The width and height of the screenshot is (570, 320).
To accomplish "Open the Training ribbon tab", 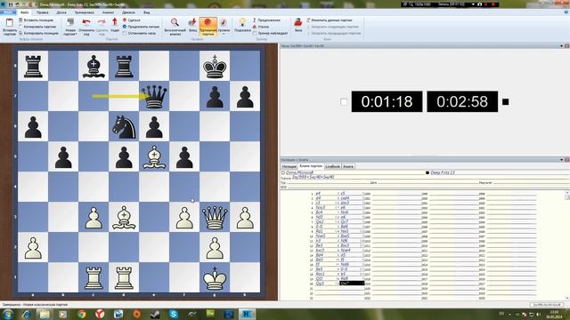I will pos(84,12).
